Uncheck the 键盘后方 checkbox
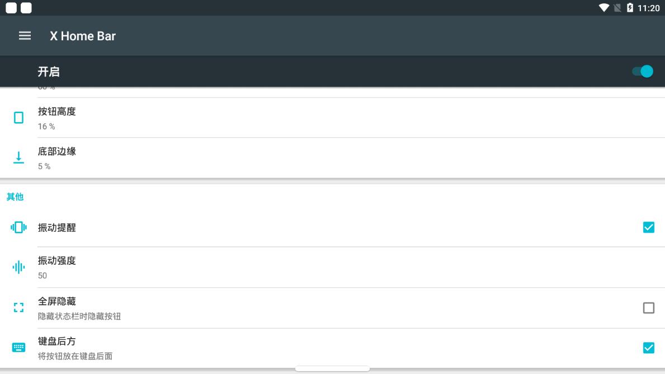 click(648, 348)
